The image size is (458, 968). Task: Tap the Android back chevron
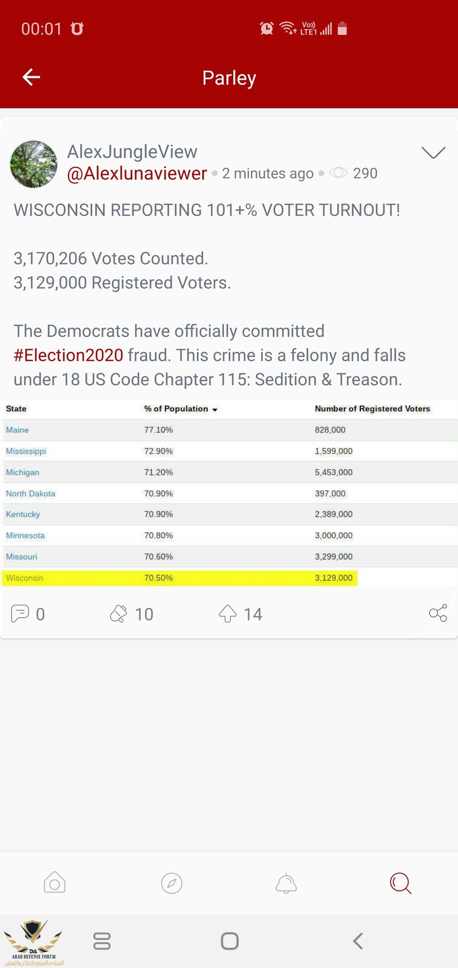[x=358, y=941]
